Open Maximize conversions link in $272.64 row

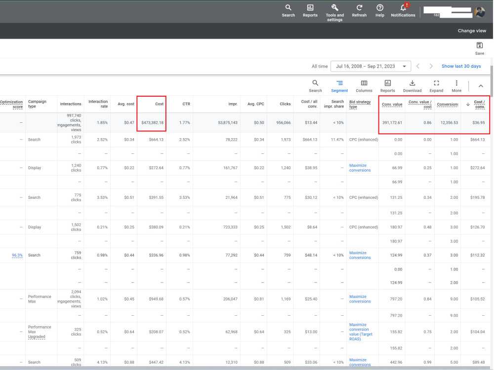360,168
